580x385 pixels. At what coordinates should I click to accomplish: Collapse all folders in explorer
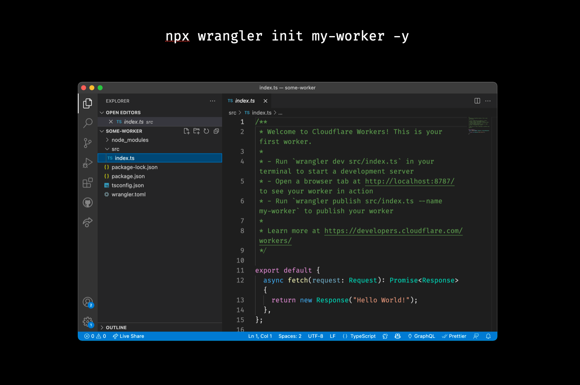pyautogui.click(x=216, y=131)
